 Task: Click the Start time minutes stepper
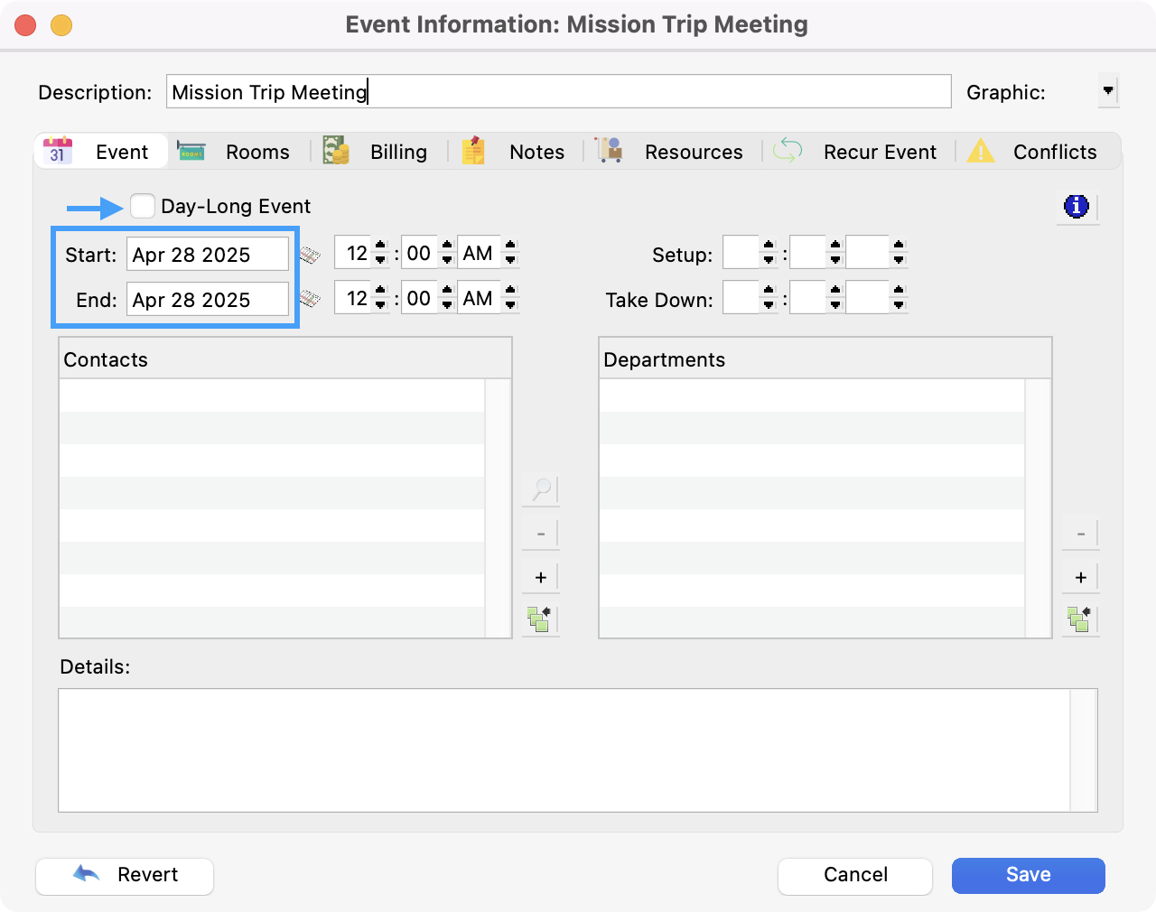(x=447, y=254)
